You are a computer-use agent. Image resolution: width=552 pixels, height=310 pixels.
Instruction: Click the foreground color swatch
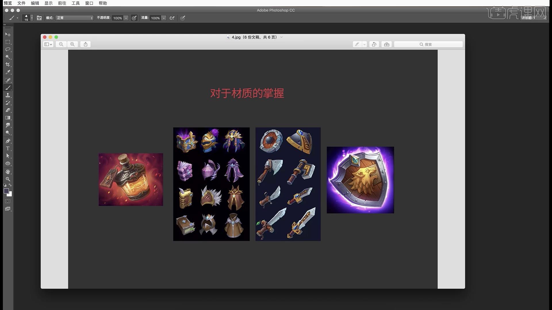click(x=6, y=191)
